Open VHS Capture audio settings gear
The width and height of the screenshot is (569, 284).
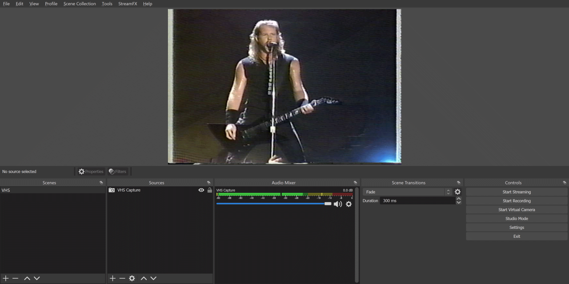[349, 204]
